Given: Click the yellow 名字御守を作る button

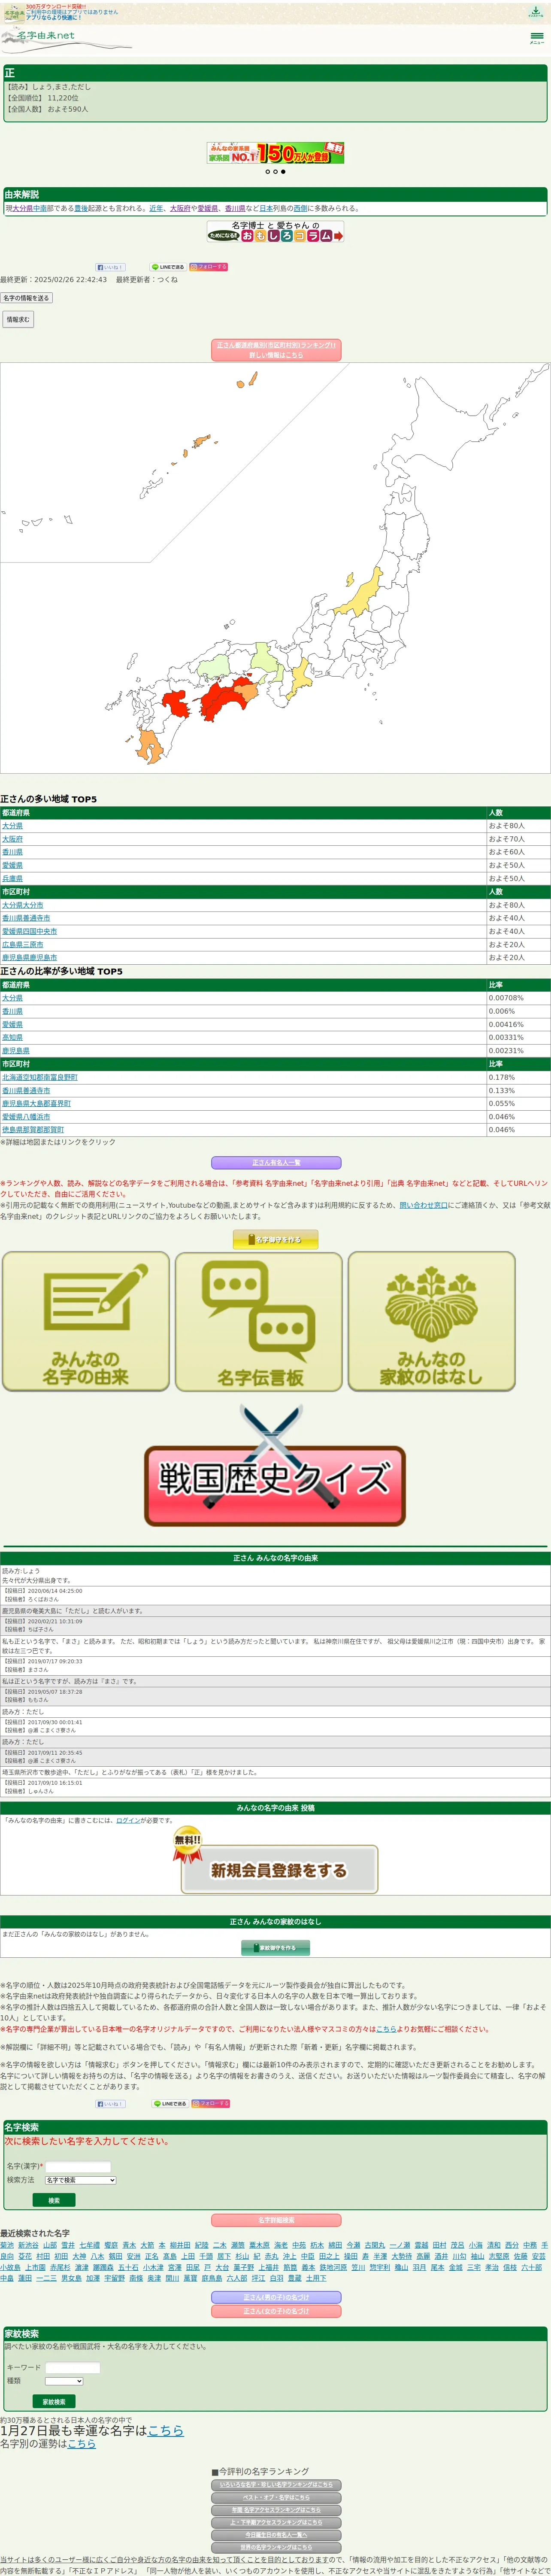Looking at the screenshot, I should [275, 1240].
